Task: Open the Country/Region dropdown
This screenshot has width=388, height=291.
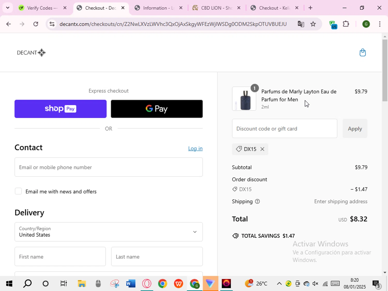Action: pos(109,232)
